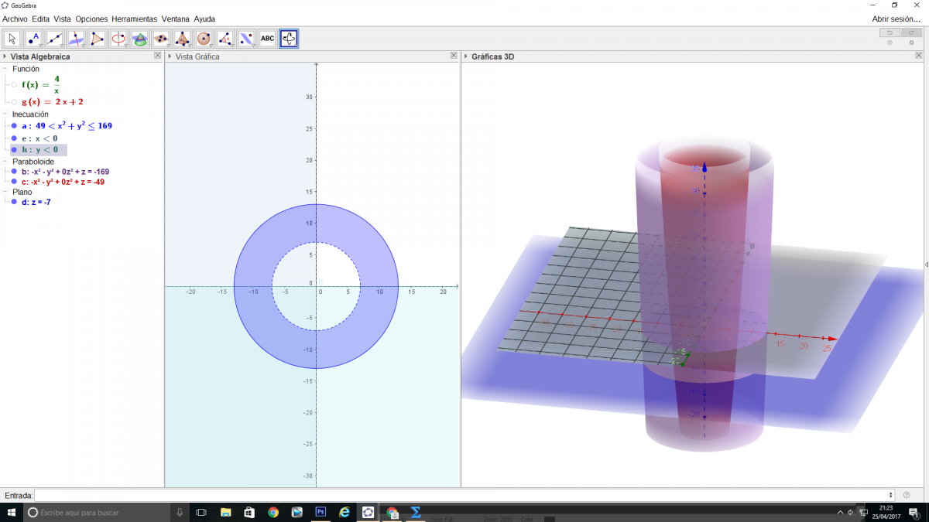The height and width of the screenshot is (522, 929).
Task: Click the ABC text tool
Action: click(x=267, y=38)
